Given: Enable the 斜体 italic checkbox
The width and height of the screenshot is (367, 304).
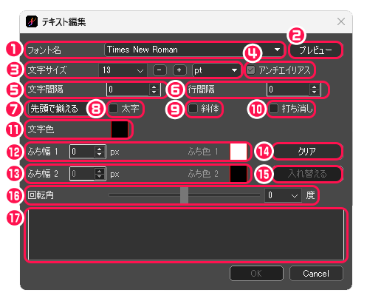Looking at the screenshot, I should click(x=193, y=109).
